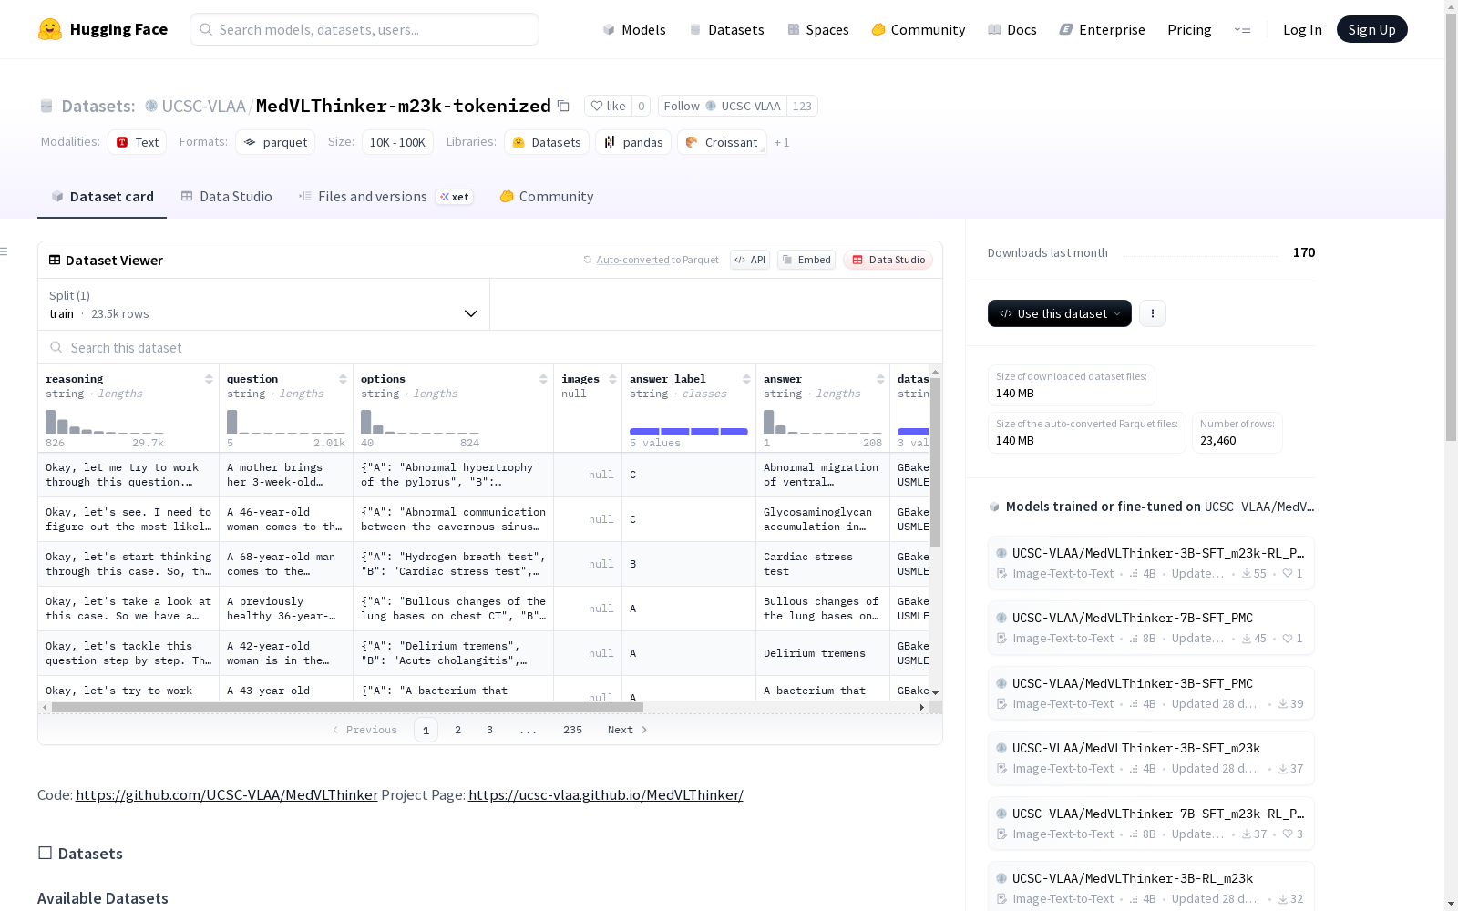1458x911 pixels.
Task: Click the Next page button
Action: (x=627, y=730)
